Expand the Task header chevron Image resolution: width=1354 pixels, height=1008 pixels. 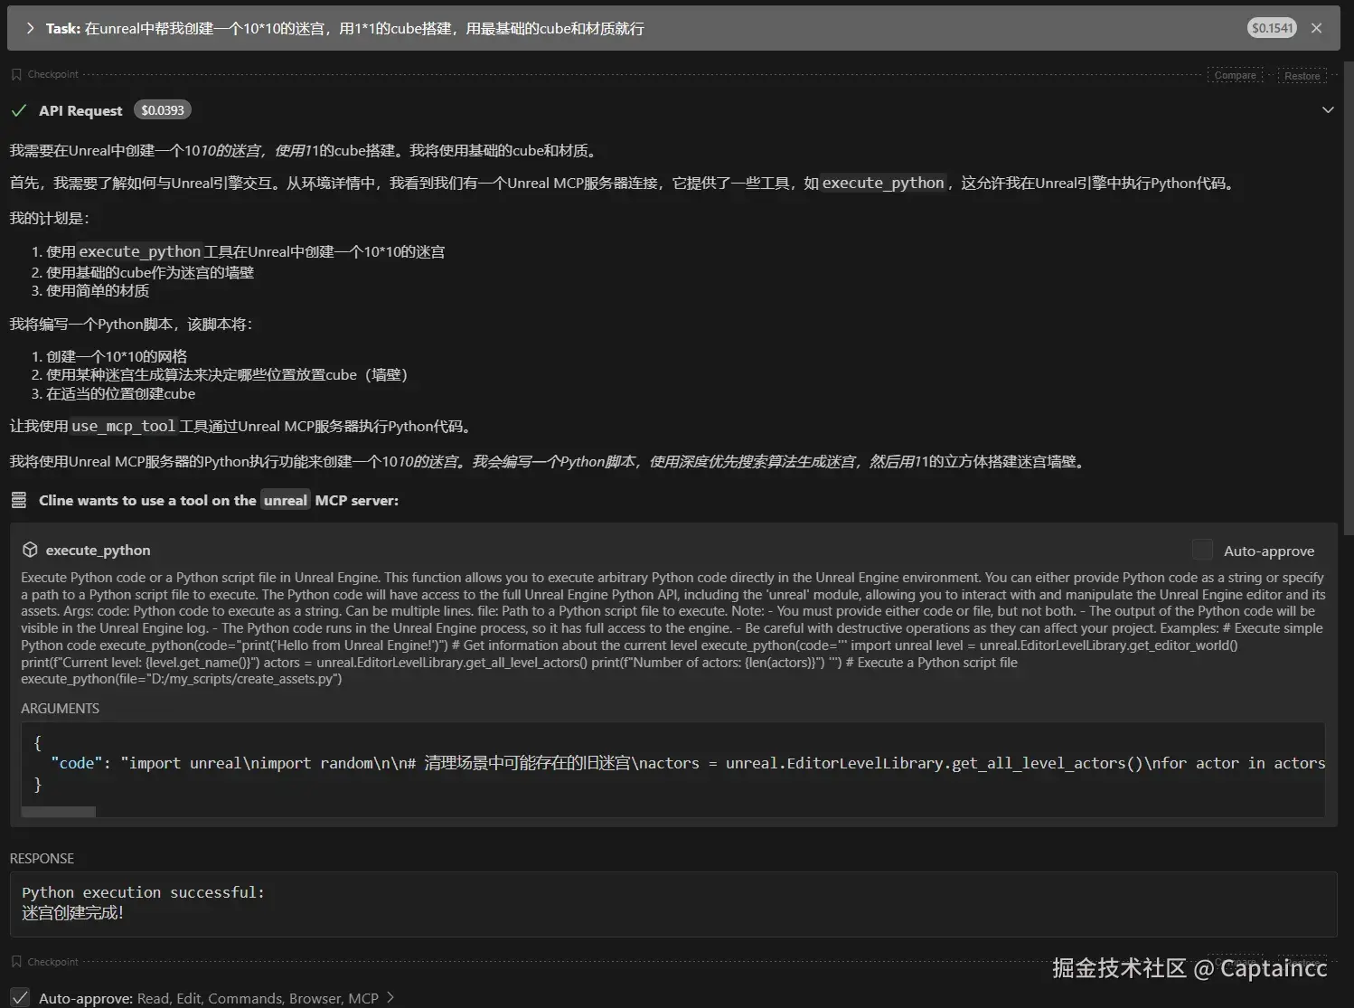30,28
